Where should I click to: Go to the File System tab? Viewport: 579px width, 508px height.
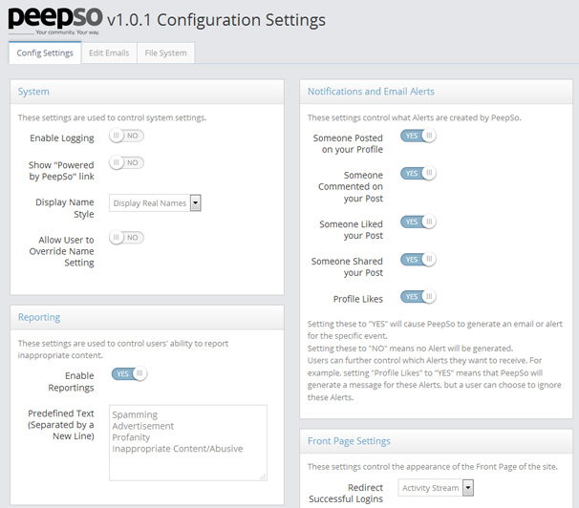click(x=166, y=53)
